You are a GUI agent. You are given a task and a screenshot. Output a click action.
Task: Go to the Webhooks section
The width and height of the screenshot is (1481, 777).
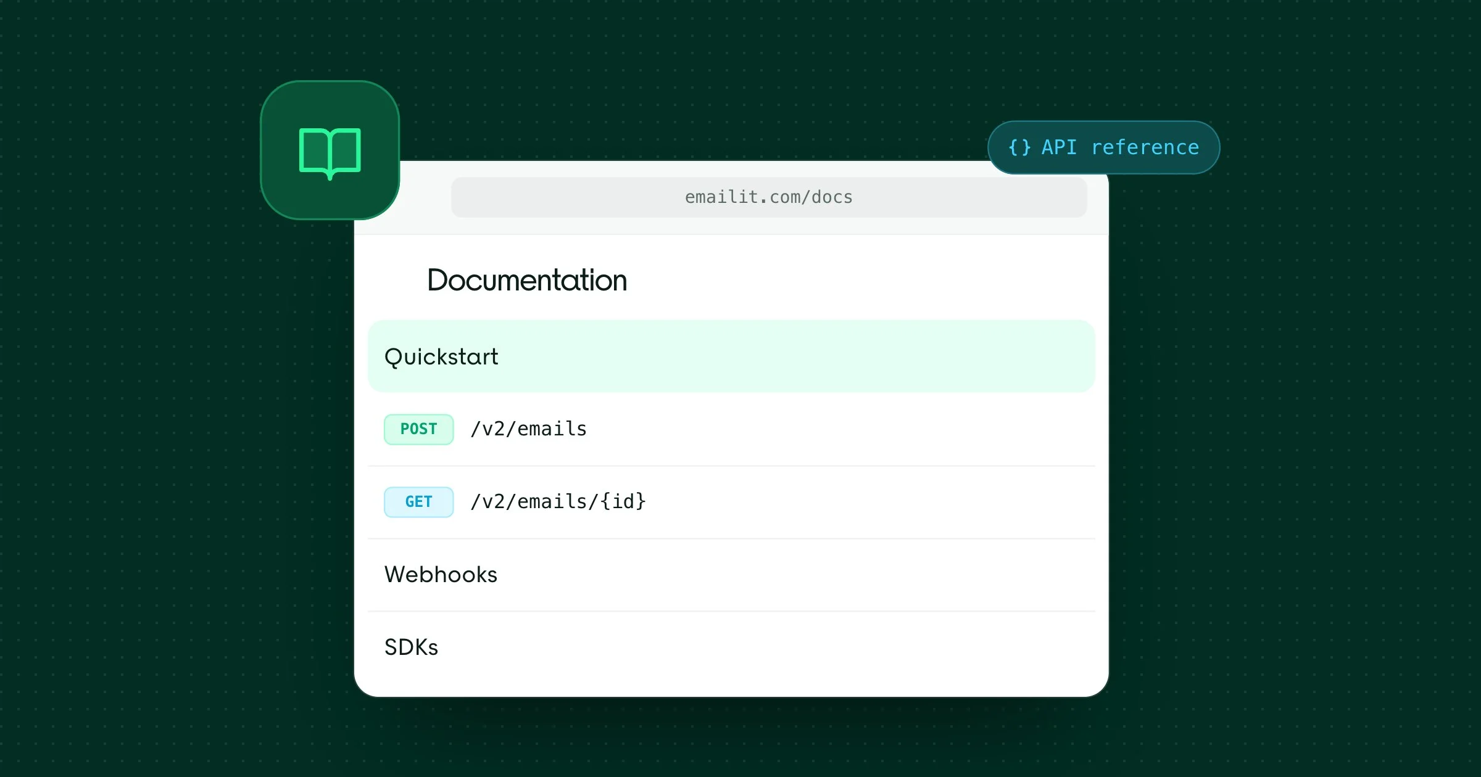731,575
